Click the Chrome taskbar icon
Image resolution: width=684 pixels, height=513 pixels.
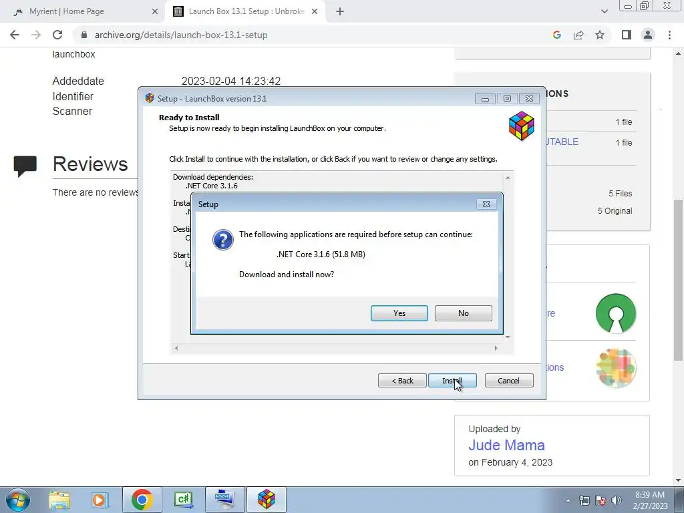(142, 500)
